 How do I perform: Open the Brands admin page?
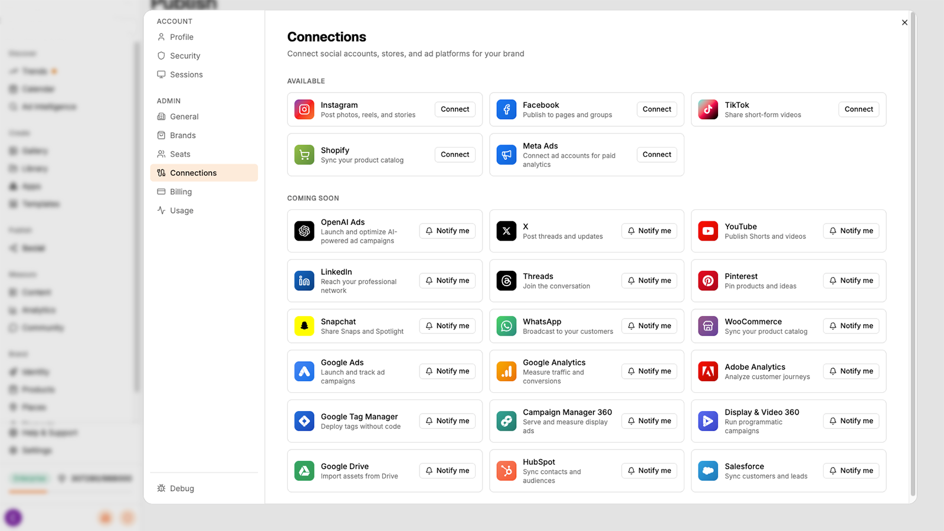204,136
